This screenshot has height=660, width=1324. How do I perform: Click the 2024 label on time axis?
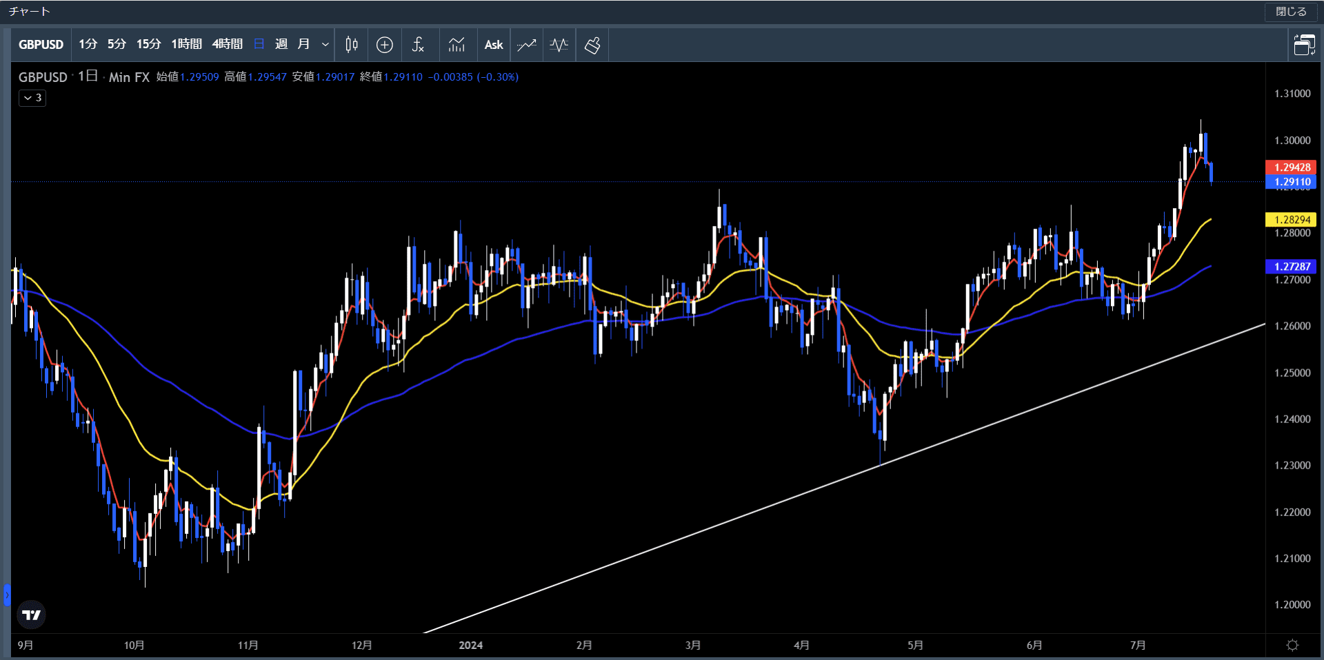pos(470,646)
